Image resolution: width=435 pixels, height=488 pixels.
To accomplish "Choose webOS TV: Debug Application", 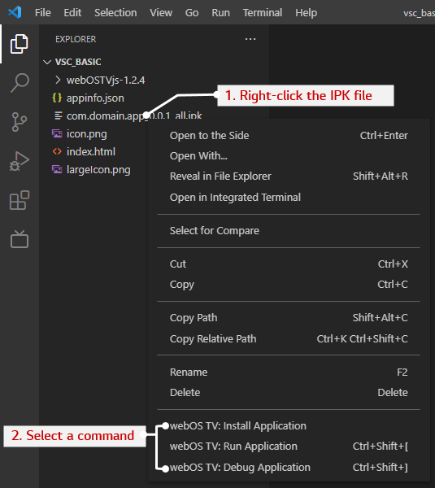I will pyautogui.click(x=289, y=467).
